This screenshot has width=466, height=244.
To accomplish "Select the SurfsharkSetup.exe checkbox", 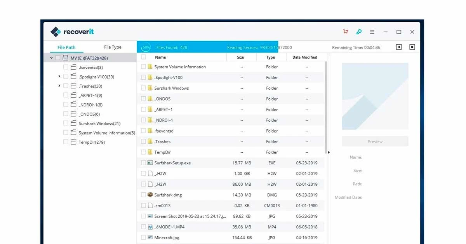I will (144, 163).
